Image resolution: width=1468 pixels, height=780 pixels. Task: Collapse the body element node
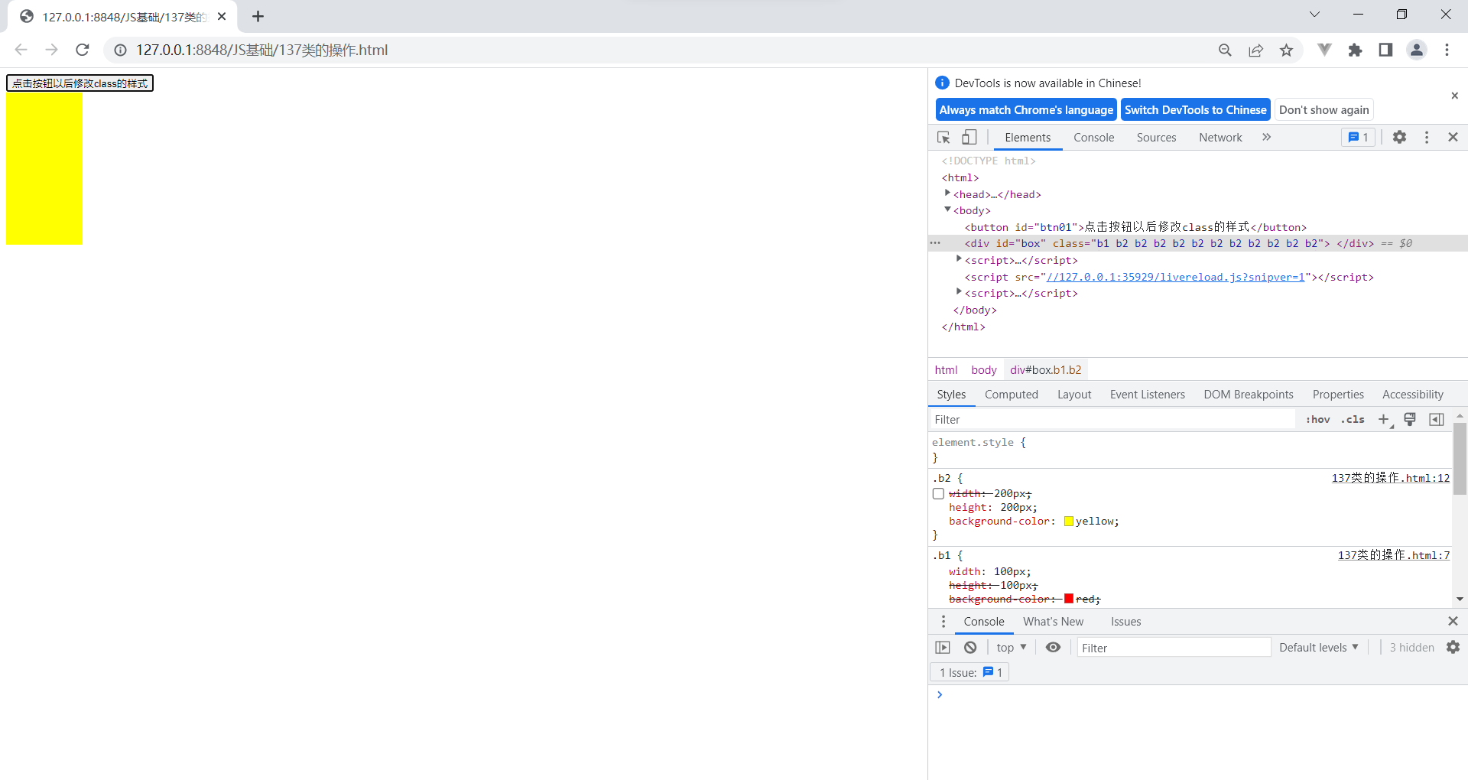coord(947,210)
